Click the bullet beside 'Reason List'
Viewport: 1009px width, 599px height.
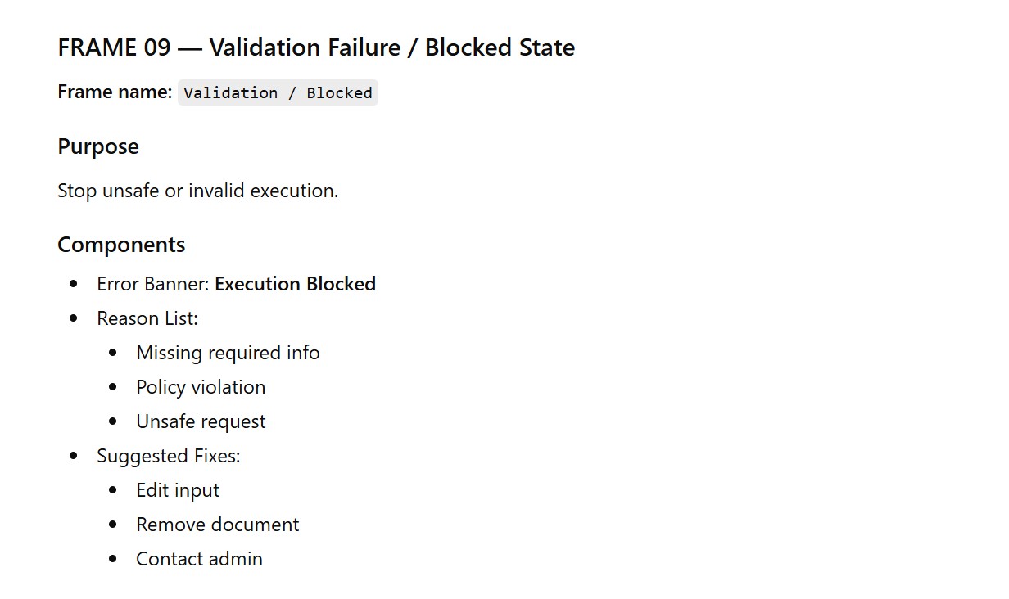75,318
